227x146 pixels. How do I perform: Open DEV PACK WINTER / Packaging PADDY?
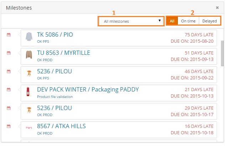(x=88, y=89)
